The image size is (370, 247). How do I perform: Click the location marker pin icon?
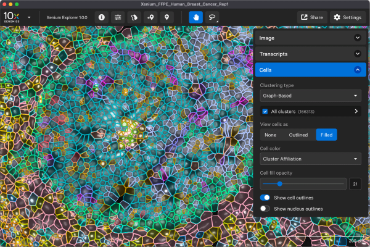point(166,17)
